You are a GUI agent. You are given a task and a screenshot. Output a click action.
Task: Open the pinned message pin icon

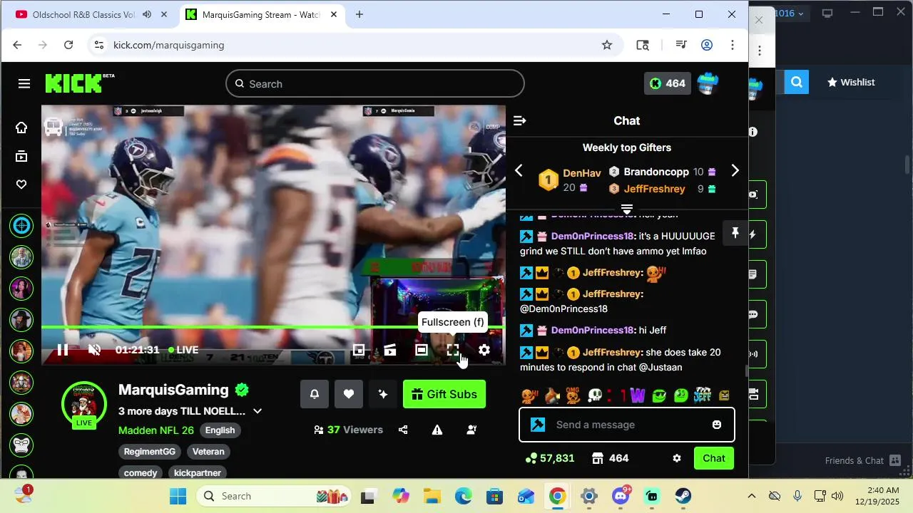coord(735,233)
